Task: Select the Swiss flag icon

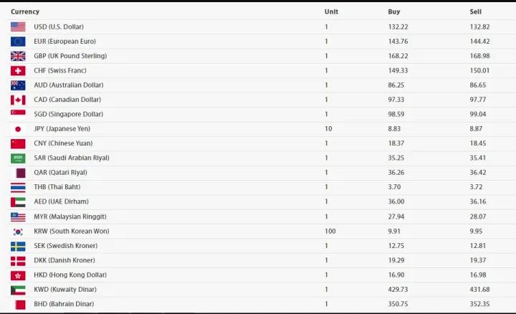Action: point(18,71)
